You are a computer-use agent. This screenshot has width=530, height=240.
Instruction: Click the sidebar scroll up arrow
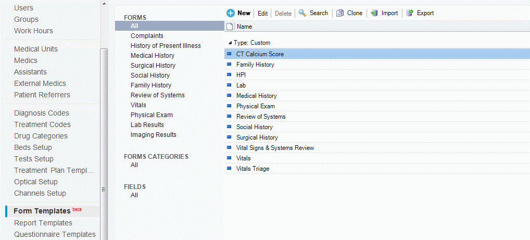click(x=104, y=4)
